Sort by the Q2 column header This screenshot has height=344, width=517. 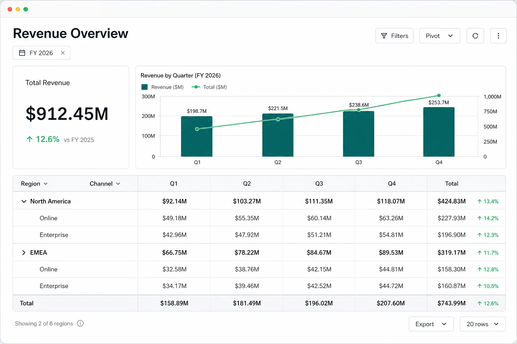click(x=247, y=183)
